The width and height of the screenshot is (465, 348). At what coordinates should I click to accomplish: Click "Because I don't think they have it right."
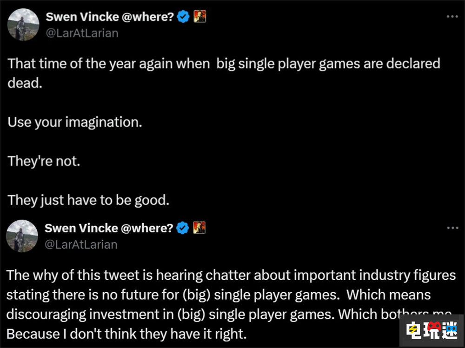[126, 333]
